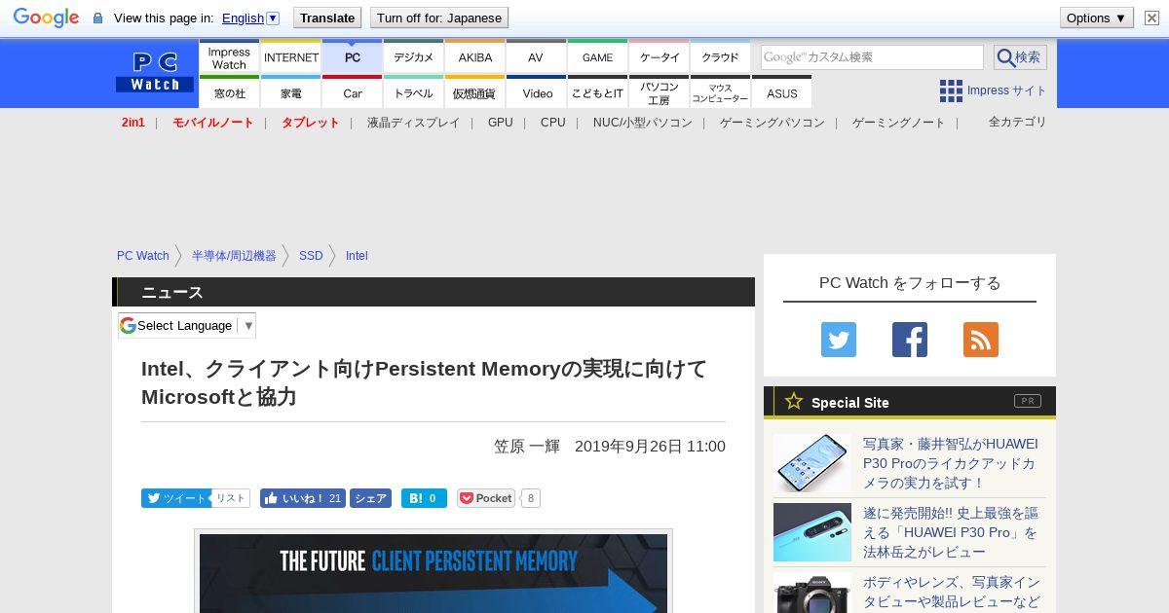Click the リスト button beside ツイート
This screenshot has width=1169, height=613.
pos(231,498)
